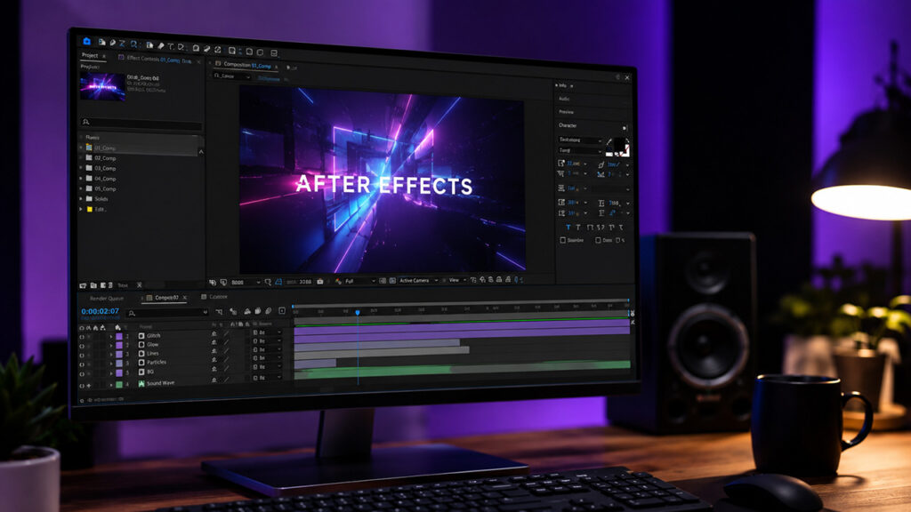
Task: Click the Superscript T icon
Action: click(x=610, y=228)
